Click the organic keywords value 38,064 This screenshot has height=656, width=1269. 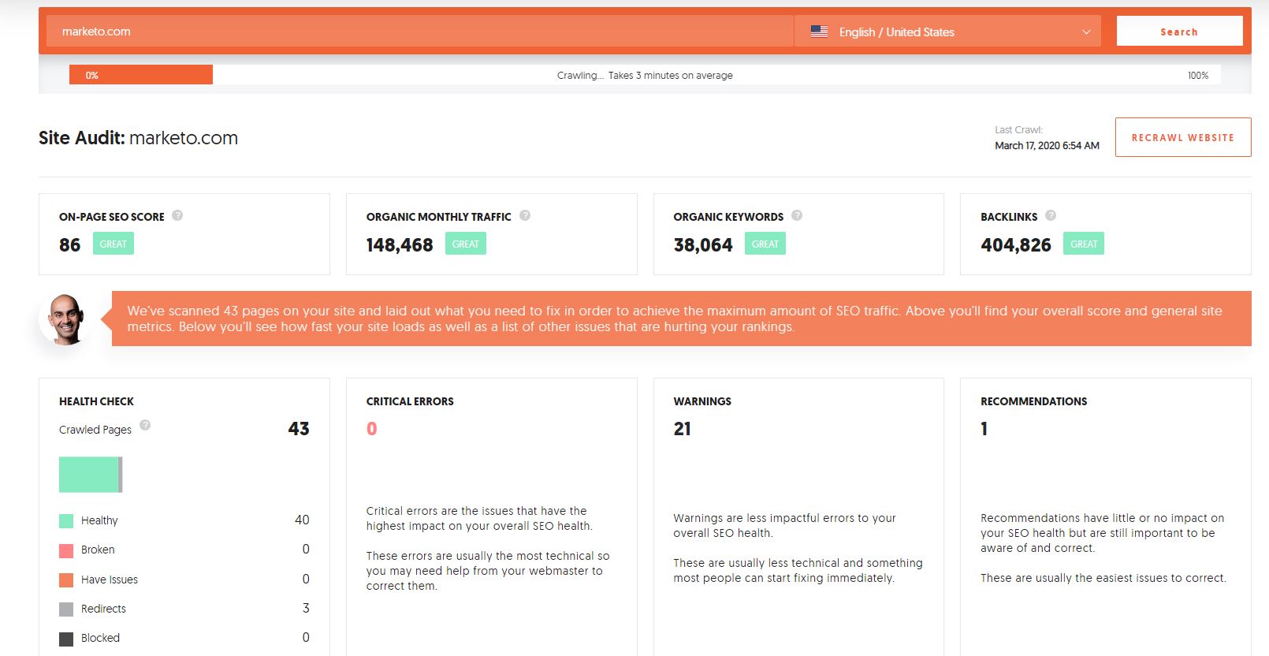703,245
